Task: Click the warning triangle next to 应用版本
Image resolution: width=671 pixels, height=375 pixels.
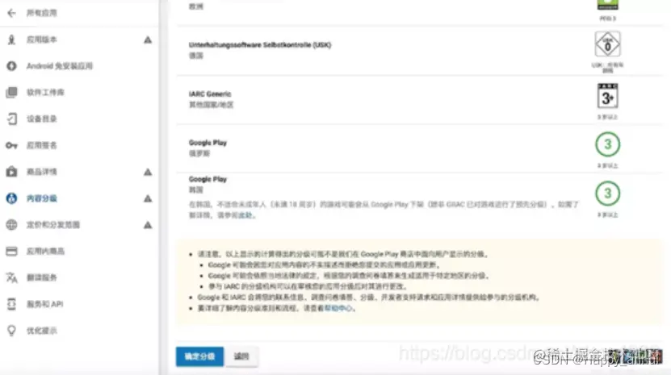Action: (x=148, y=40)
